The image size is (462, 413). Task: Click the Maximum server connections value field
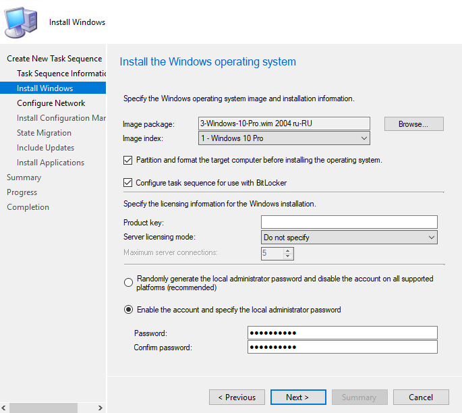272,253
